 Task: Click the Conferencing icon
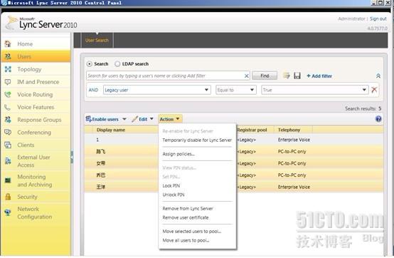coord(8,133)
